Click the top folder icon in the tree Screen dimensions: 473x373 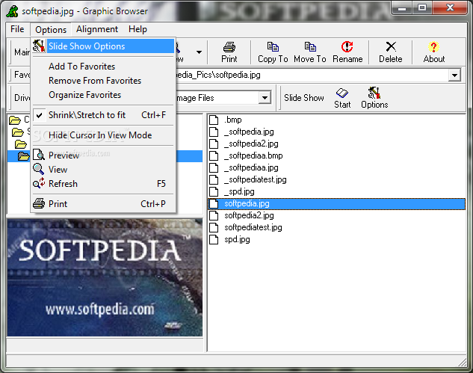[x=14, y=120]
